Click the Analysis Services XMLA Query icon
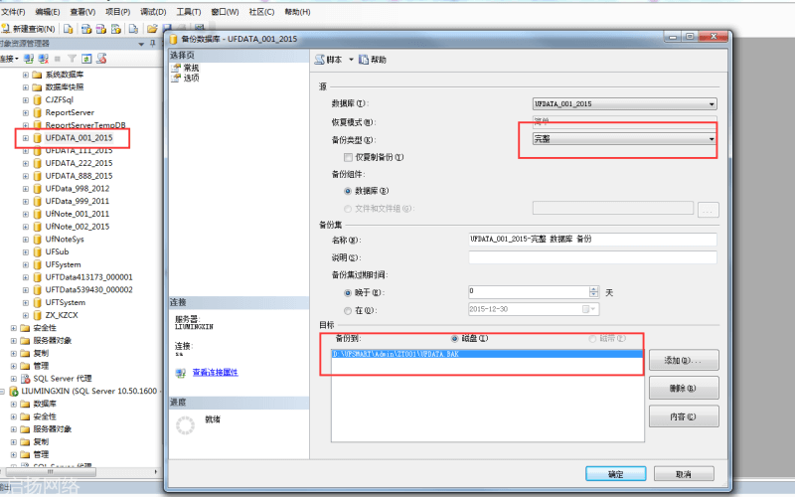The image size is (795, 497). click(x=116, y=29)
